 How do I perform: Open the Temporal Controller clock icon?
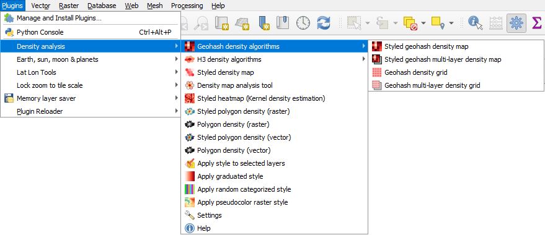(x=303, y=23)
